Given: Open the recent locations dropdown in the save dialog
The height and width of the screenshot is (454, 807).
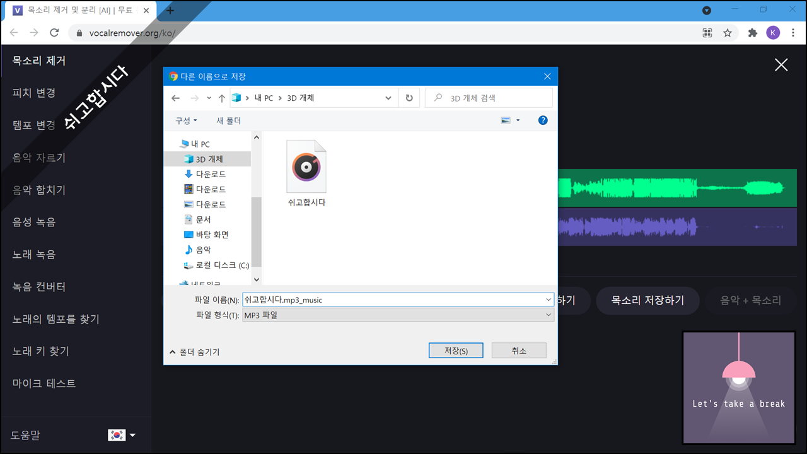Looking at the screenshot, I should (x=209, y=98).
